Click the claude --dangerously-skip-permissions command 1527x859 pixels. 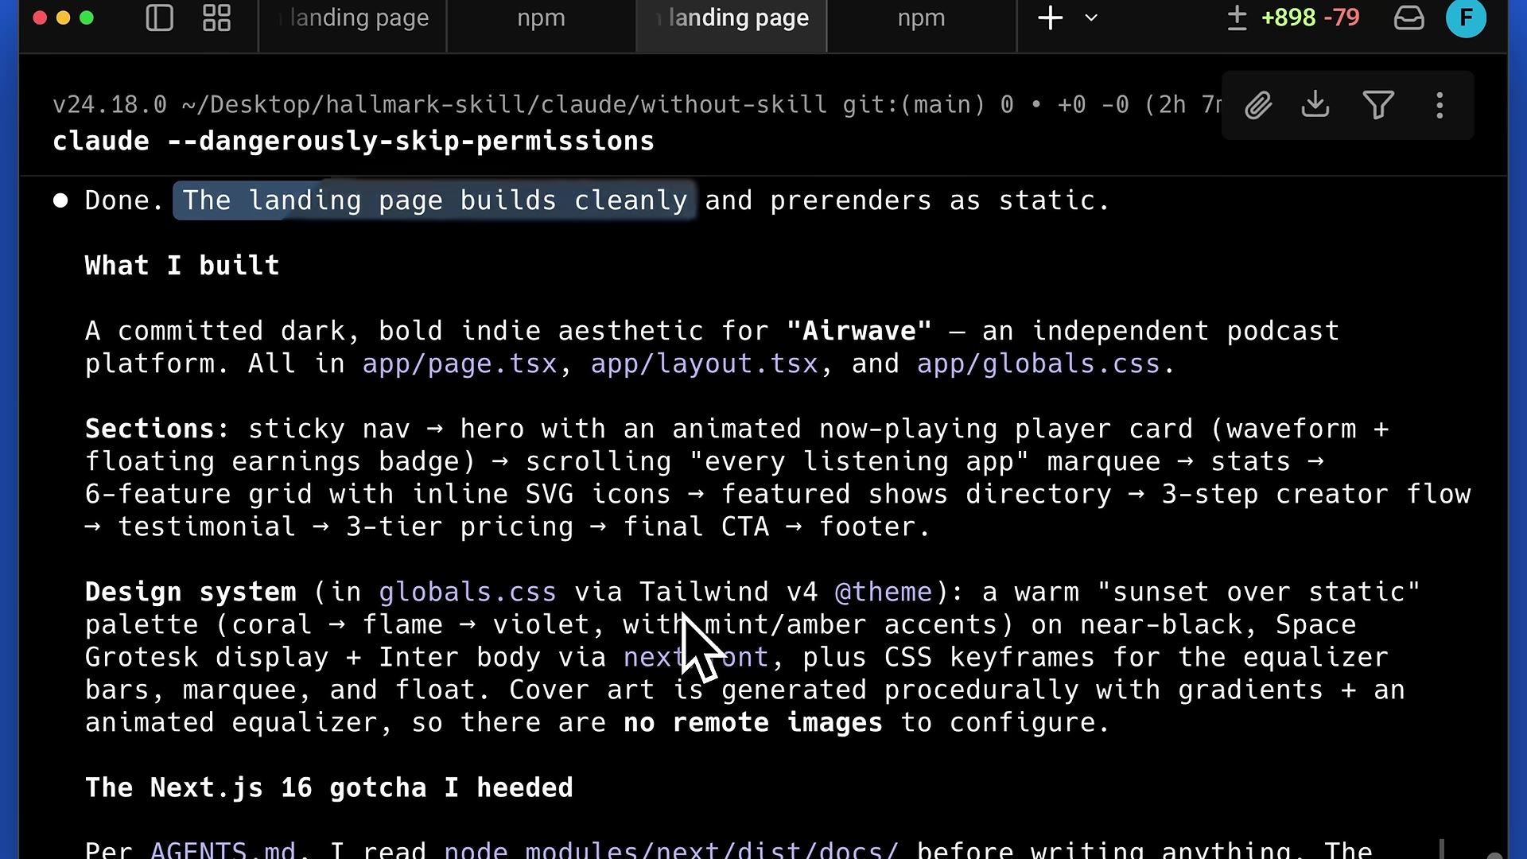(353, 141)
